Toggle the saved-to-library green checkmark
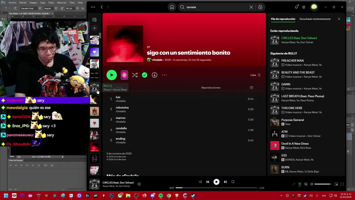 [x=144, y=75]
